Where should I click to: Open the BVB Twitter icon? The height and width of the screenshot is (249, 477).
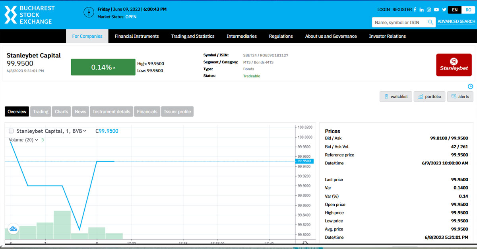pyautogui.click(x=444, y=10)
